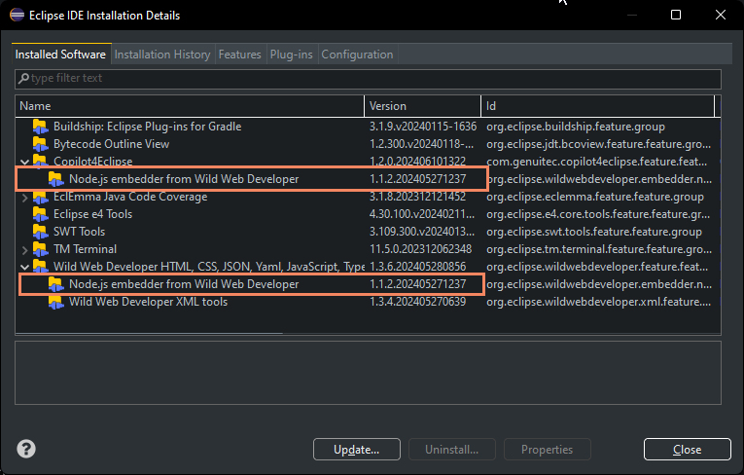Select the Wild Web Developer XML tools row

point(368,302)
